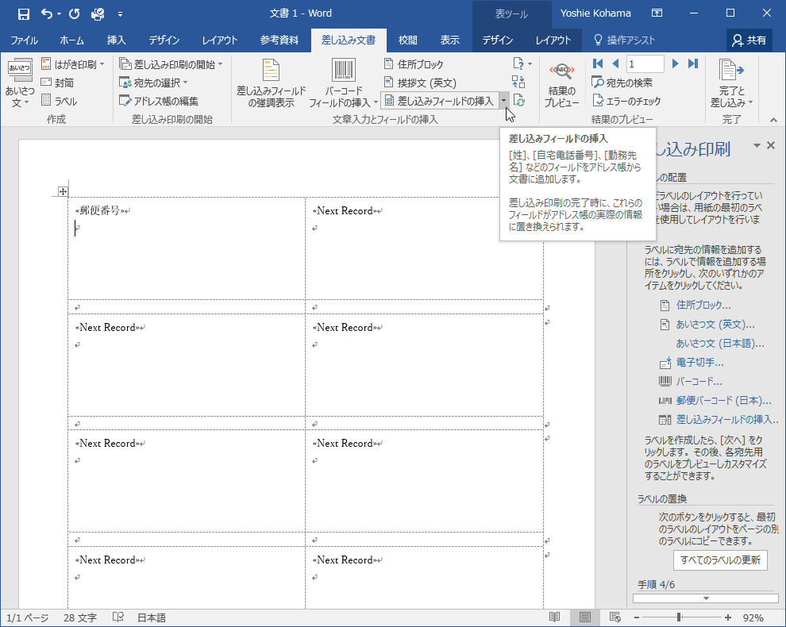Click the task pane scroll-down arrow
This screenshot has height=627, width=786.
coord(706,598)
